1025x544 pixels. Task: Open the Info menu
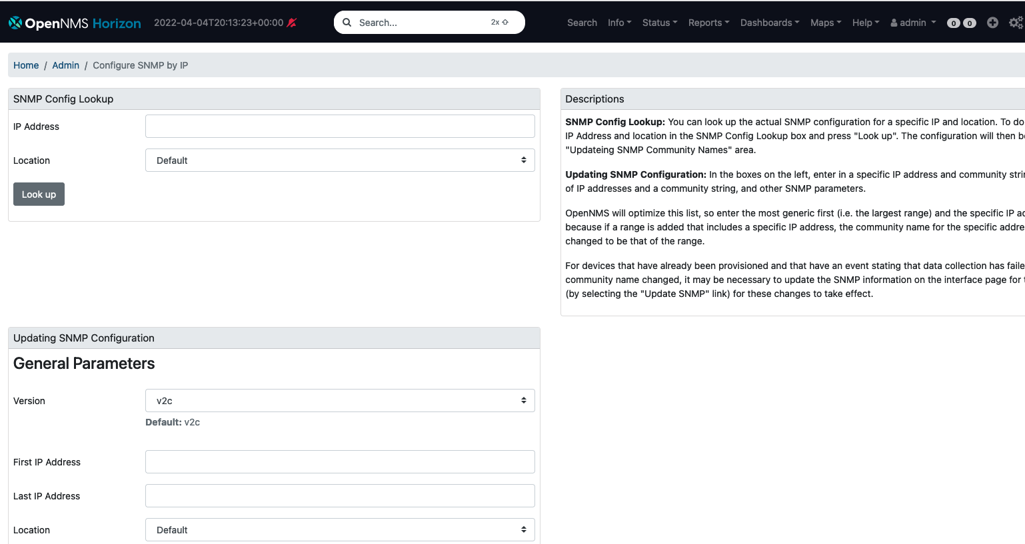(618, 22)
